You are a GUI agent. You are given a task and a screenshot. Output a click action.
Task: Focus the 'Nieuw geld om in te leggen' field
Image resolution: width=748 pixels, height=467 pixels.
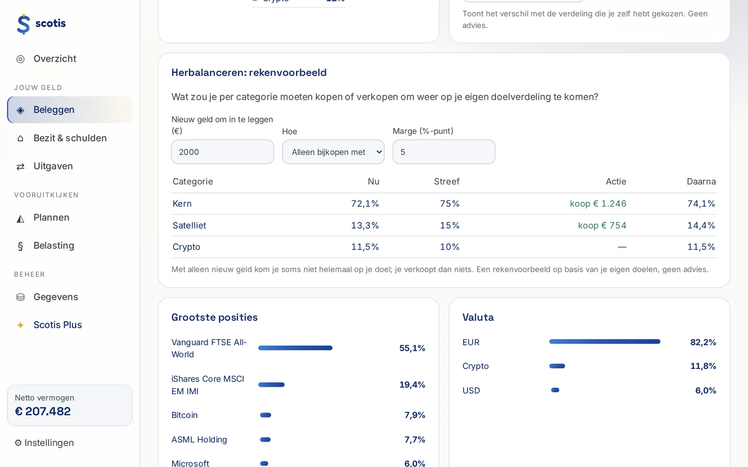pyautogui.click(x=223, y=152)
